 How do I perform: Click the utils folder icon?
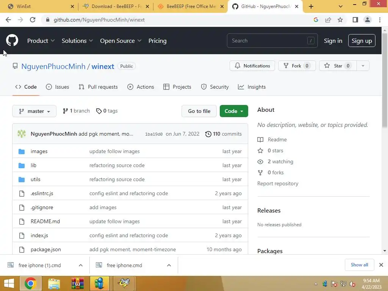click(22, 179)
